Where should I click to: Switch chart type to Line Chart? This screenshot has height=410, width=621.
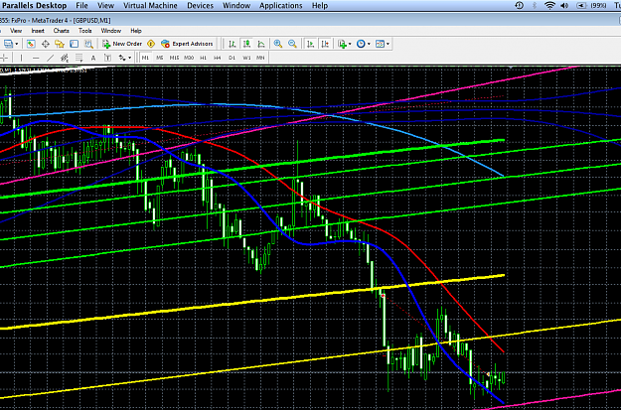point(261,44)
